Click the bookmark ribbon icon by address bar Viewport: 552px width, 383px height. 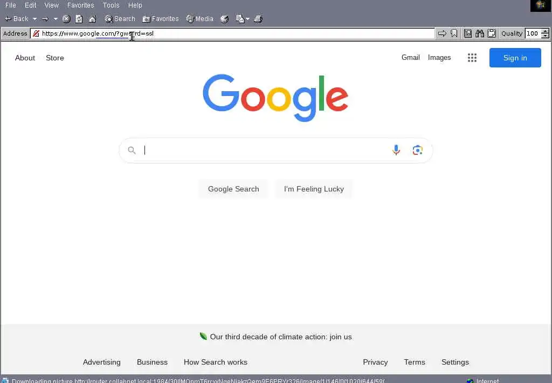(454, 33)
